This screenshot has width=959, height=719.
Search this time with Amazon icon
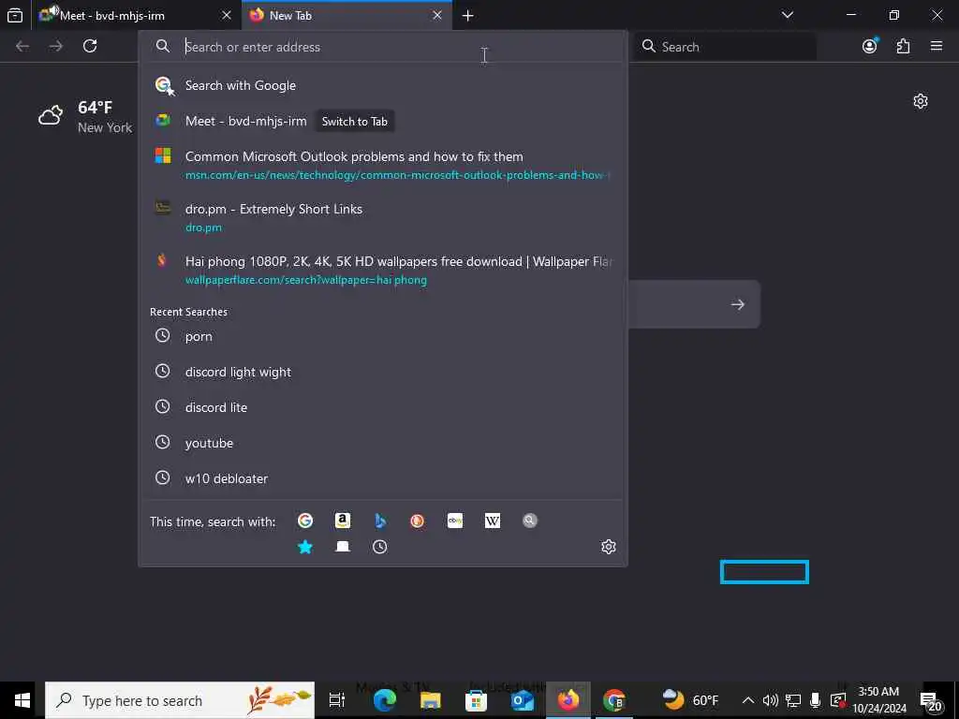tap(343, 521)
